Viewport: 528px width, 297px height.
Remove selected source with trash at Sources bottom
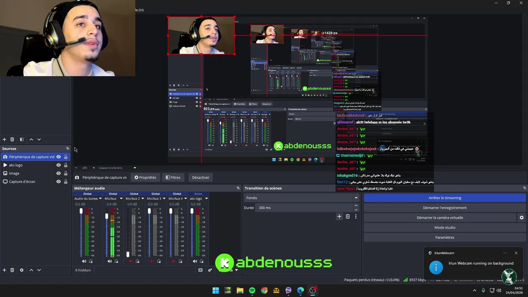pos(12,270)
